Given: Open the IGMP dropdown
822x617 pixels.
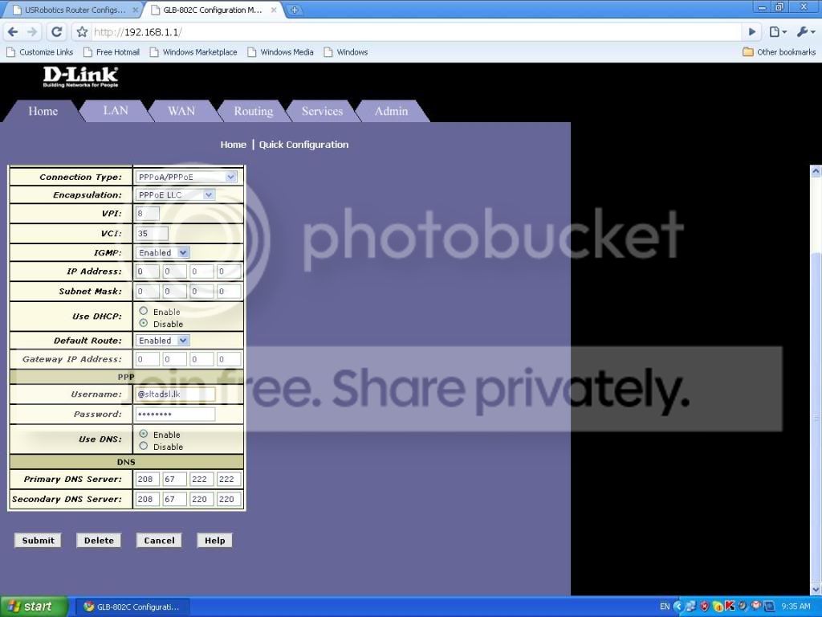Looking at the screenshot, I should point(162,253).
